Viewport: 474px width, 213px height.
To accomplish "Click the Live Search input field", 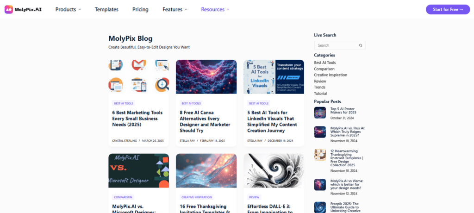I will 336,45.
